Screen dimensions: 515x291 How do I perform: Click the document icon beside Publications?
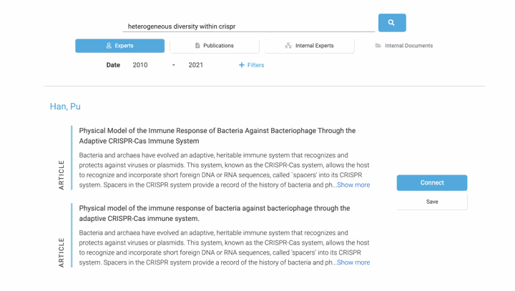[x=197, y=46]
